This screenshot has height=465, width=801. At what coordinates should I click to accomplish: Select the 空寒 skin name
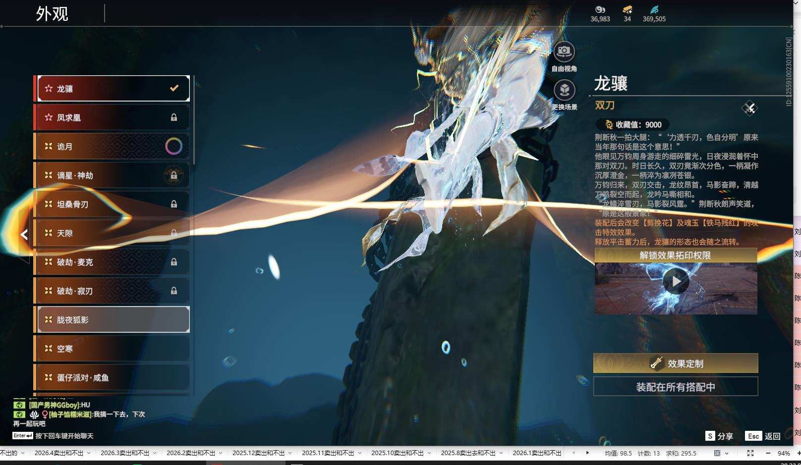pos(65,349)
